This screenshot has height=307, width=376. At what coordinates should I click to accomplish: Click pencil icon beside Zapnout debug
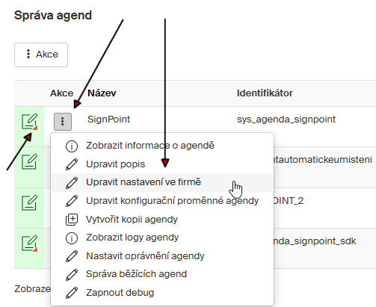pos(72,293)
